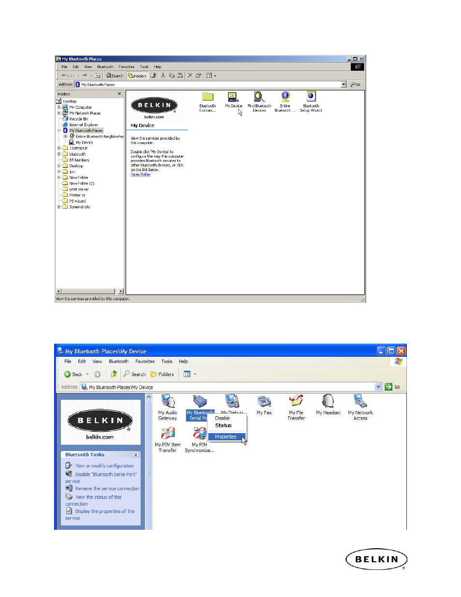Click the Properties icon in top toolbar
This screenshot has width=461, height=597.
point(198,75)
